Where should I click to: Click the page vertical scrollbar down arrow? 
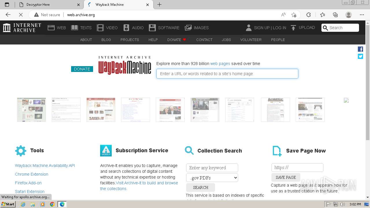coord(367,197)
